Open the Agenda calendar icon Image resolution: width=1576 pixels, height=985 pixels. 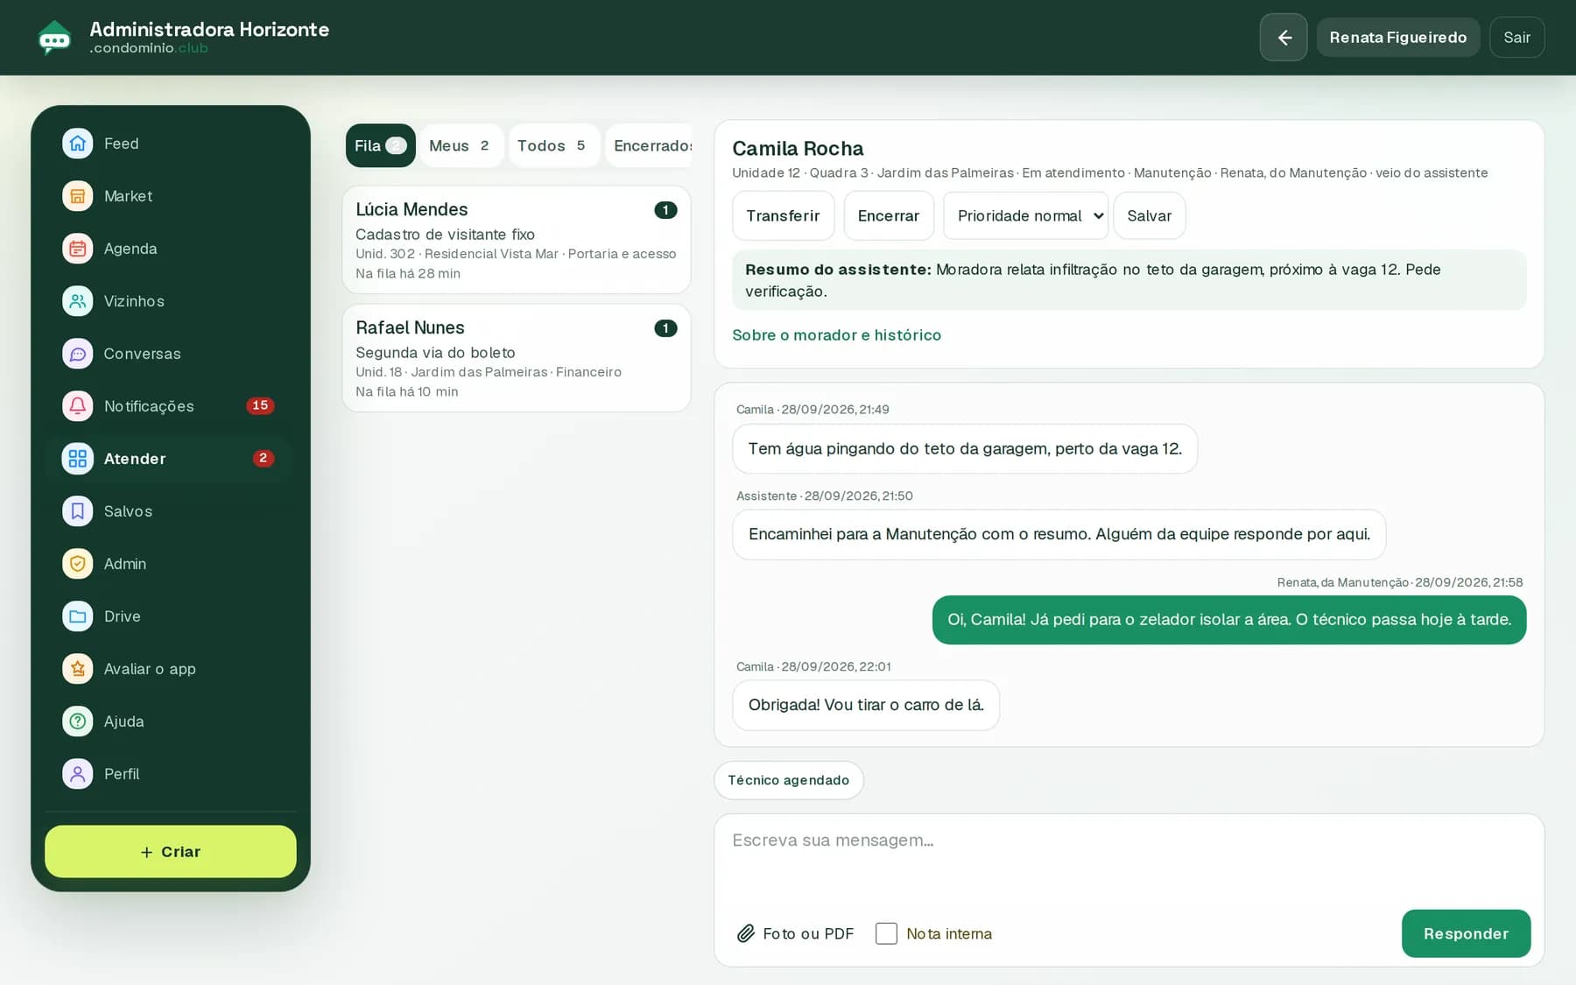click(77, 249)
